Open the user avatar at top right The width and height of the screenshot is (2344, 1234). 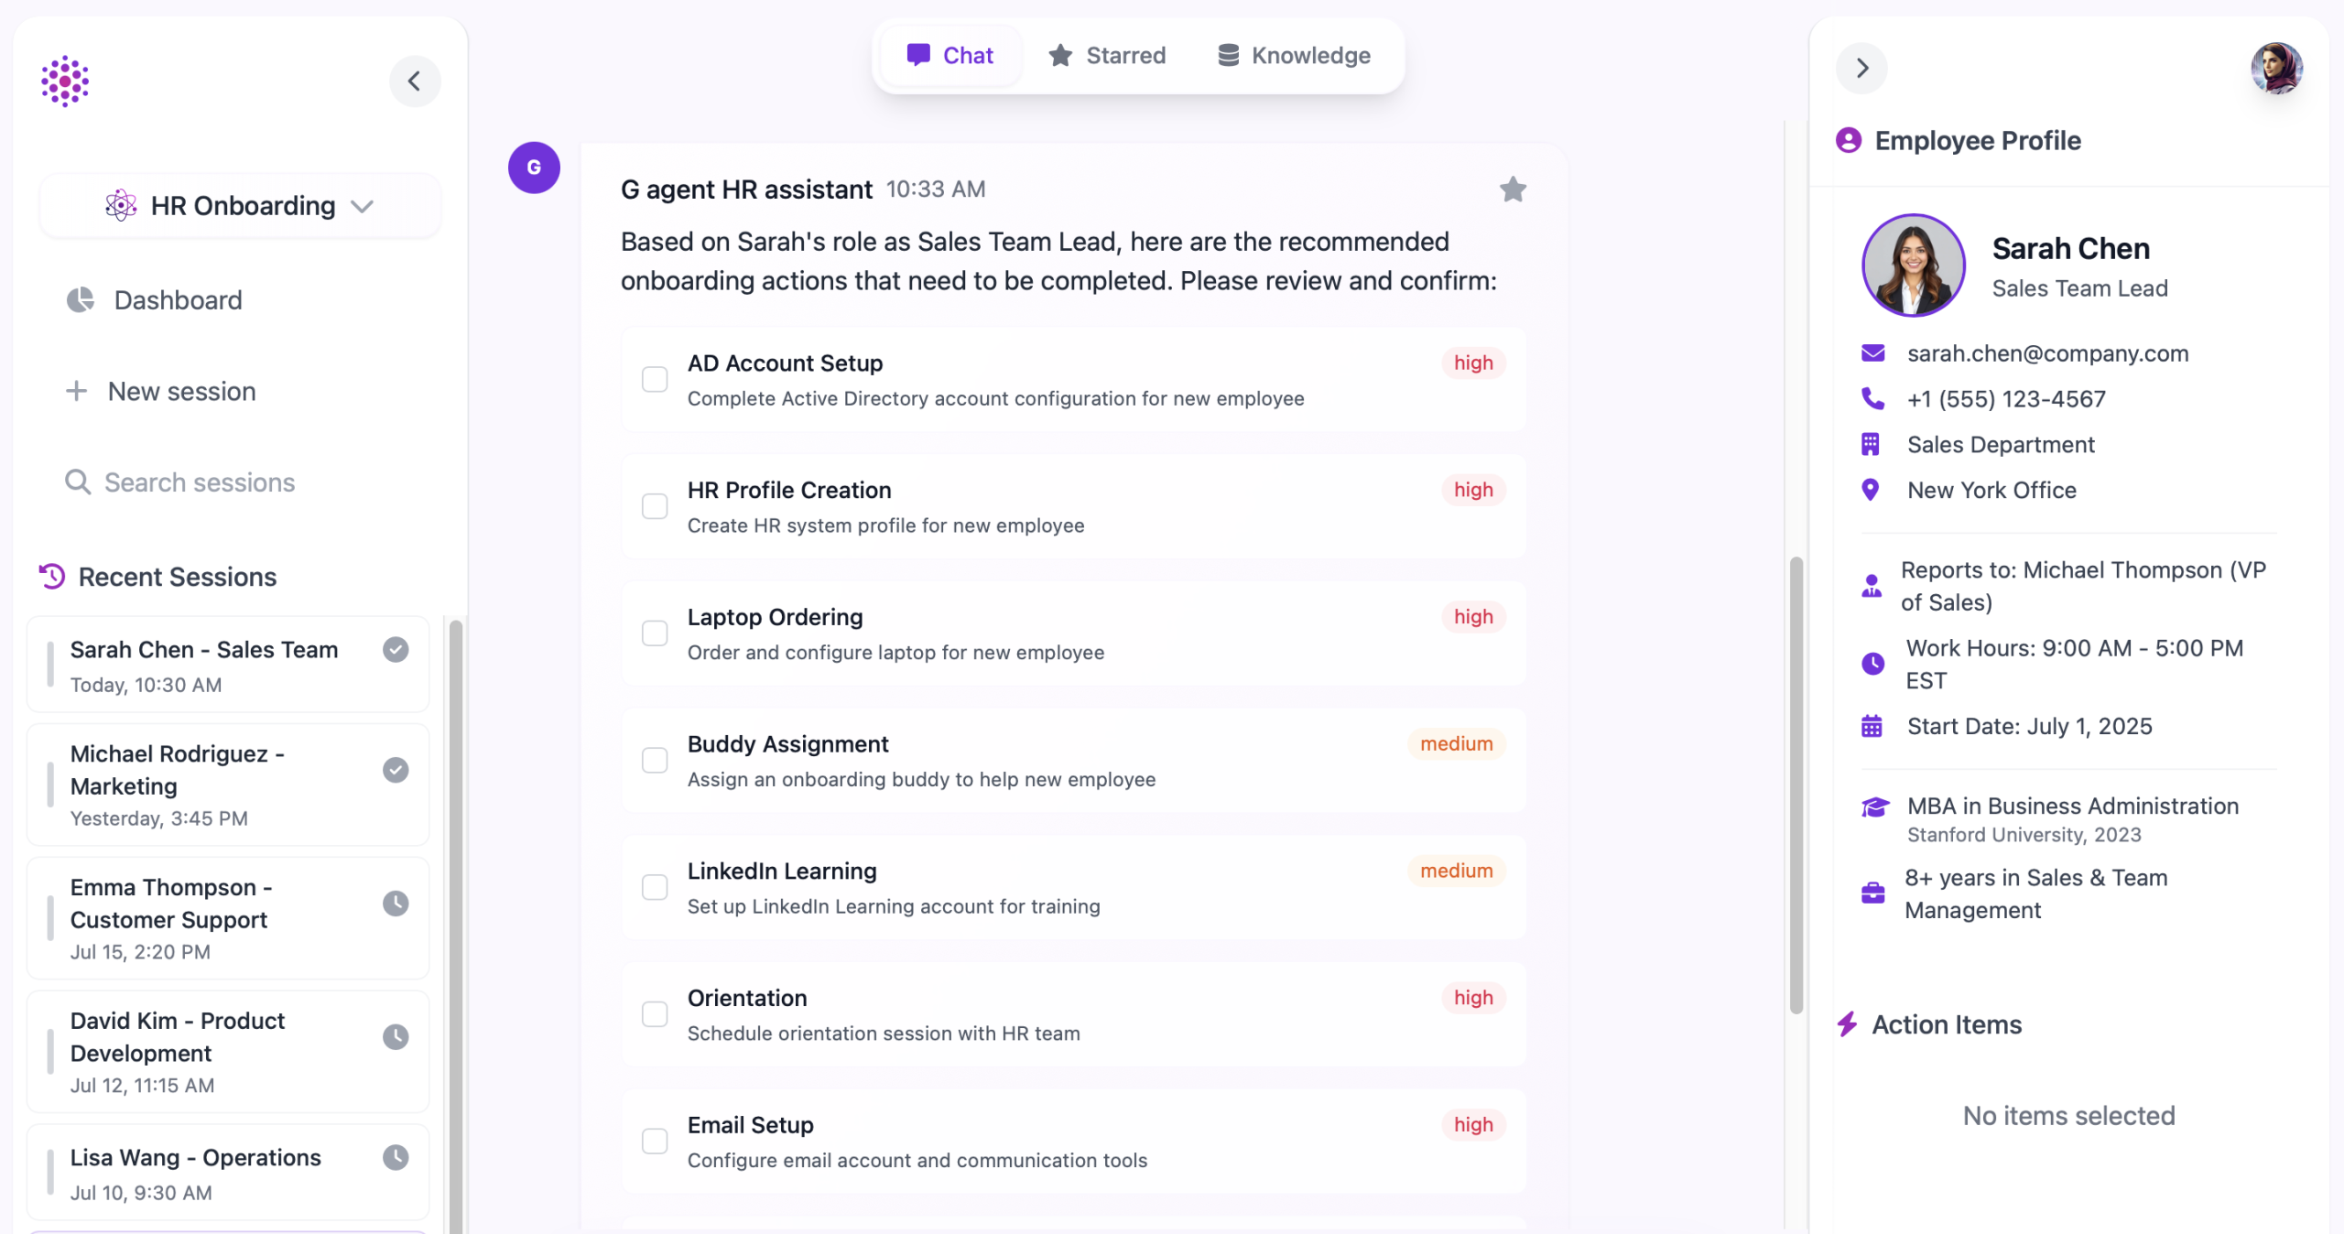click(x=2276, y=69)
